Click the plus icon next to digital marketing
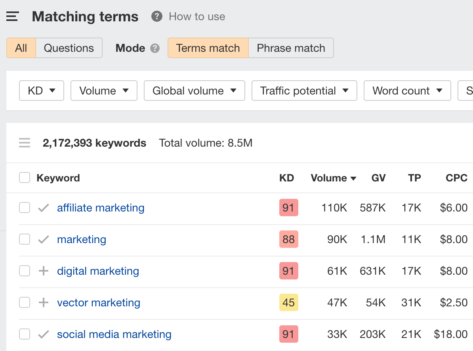Viewport: 473px width, 351px height. [43, 271]
